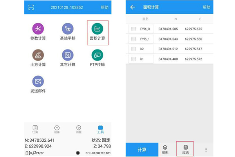235x157 pixels.
Task: Tap the drag handle beside k2
Action: (133, 49)
